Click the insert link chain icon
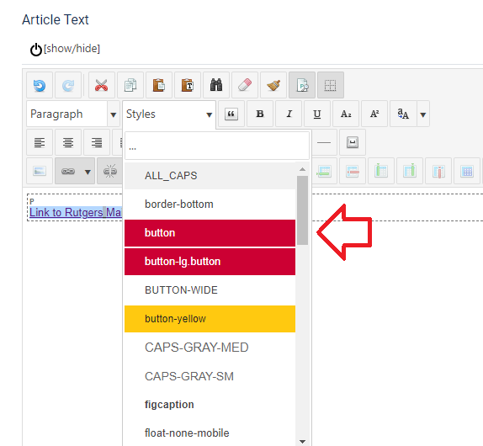The image size is (483, 446). tap(68, 171)
